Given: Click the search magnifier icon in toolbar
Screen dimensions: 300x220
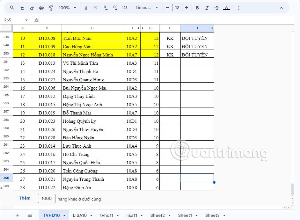Looking at the screenshot, I should pos(12,8).
